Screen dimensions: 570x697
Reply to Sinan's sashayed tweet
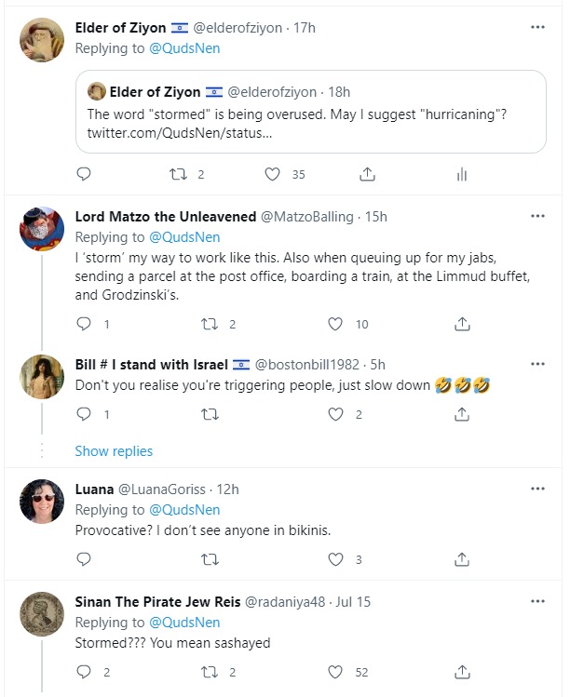coord(83,672)
